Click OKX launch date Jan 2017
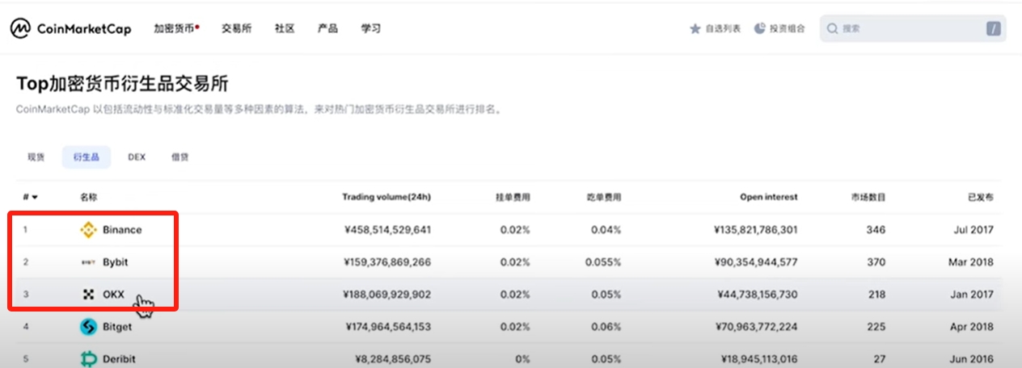This screenshot has width=1022, height=368. (x=972, y=295)
